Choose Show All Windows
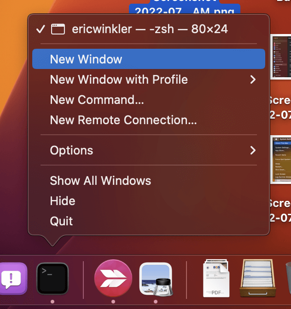The width and height of the screenshot is (291, 309). click(x=100, y=181)
